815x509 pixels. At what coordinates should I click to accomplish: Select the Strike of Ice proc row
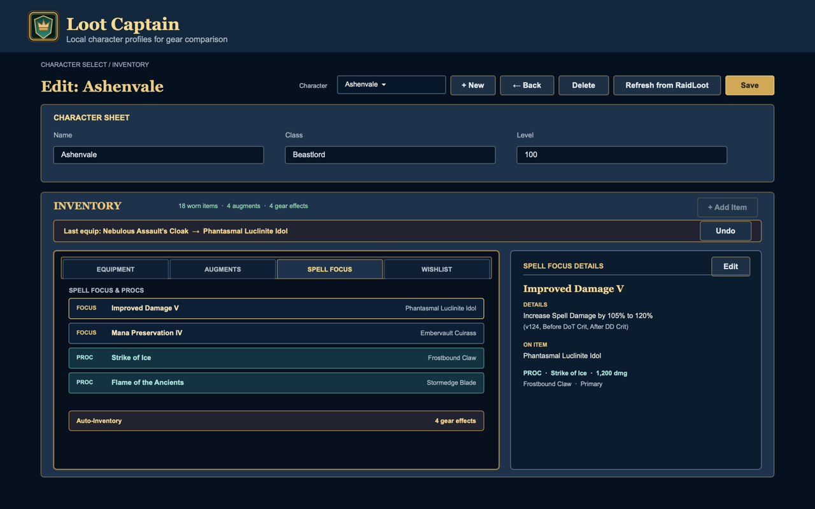[276, 358]
